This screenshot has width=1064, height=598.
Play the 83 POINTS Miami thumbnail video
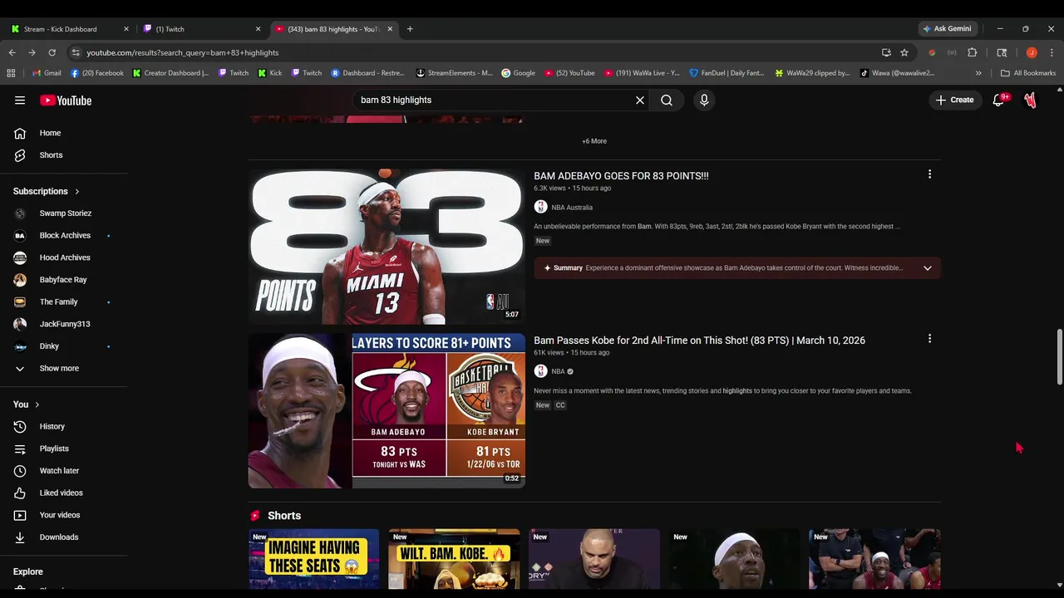pos(387,246)
